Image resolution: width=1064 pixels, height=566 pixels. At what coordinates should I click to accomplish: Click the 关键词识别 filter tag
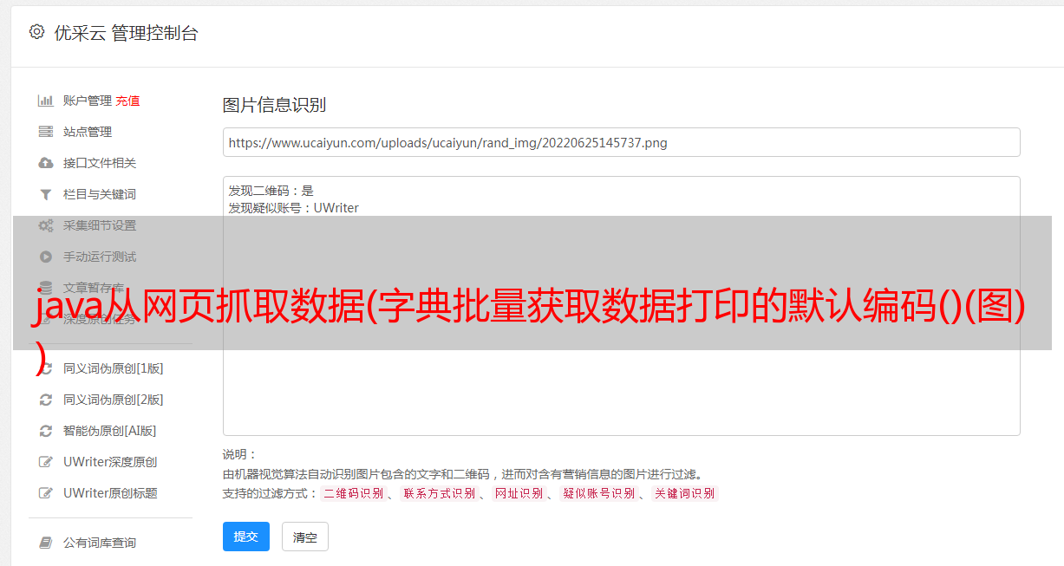(x=685, y=493)
